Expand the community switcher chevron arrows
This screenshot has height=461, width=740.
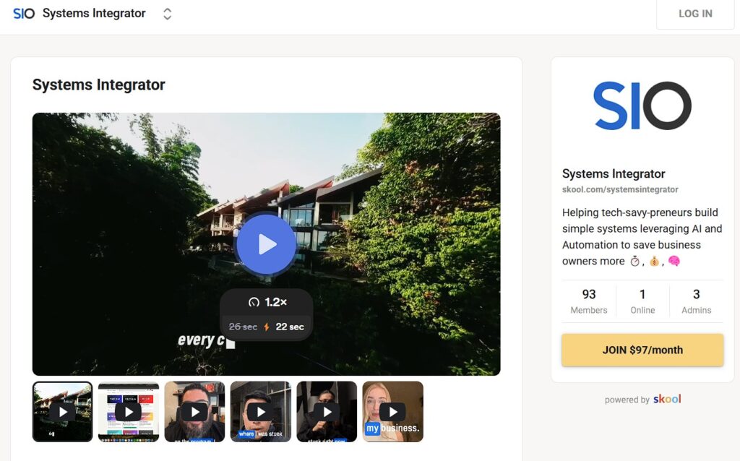167,14
